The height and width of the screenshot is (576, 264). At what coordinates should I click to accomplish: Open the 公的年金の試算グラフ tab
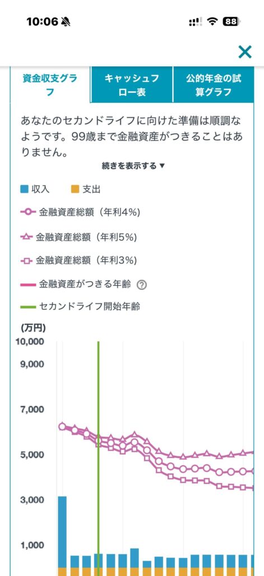(x=214, y=85)
